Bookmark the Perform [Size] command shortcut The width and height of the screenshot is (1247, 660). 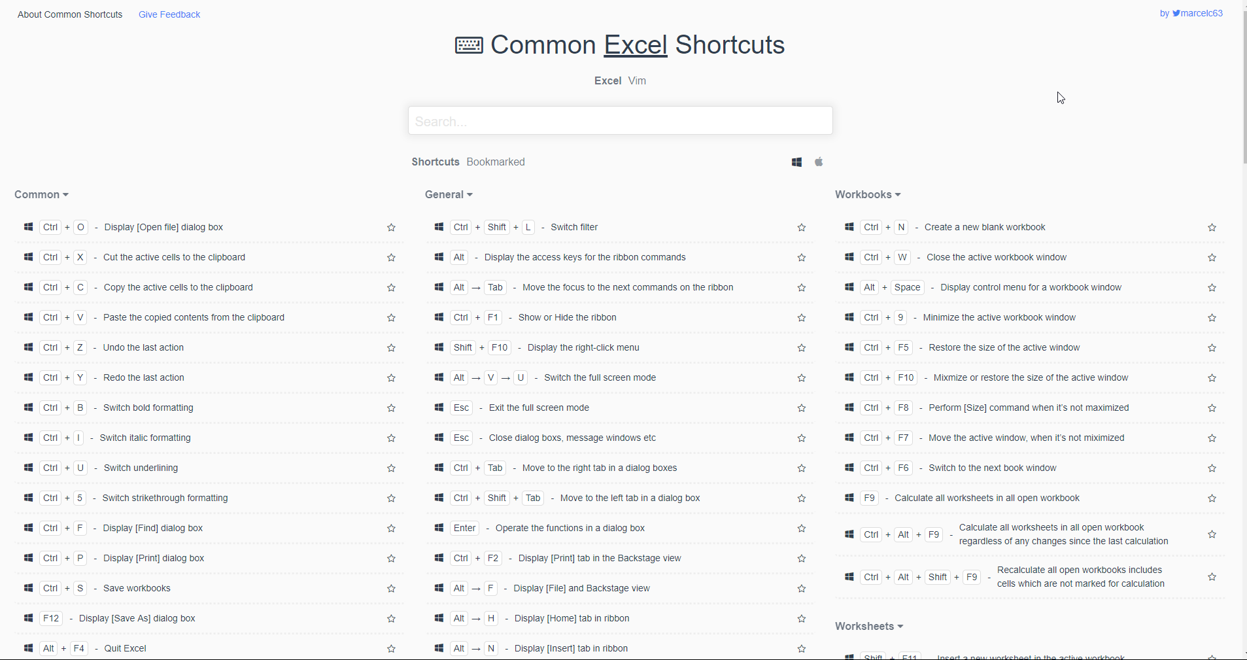(x=1212, y=408)
